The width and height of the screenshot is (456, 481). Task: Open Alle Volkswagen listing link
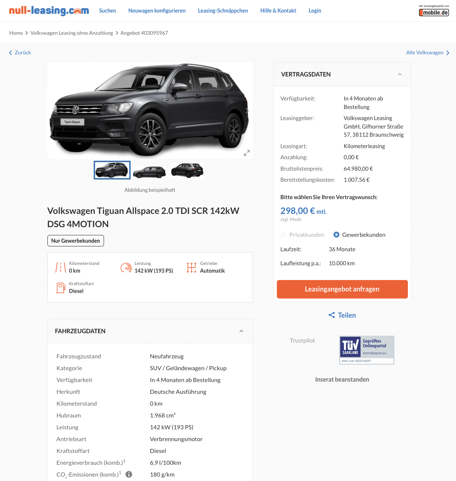pyautogui.click(x=428, y=52)
